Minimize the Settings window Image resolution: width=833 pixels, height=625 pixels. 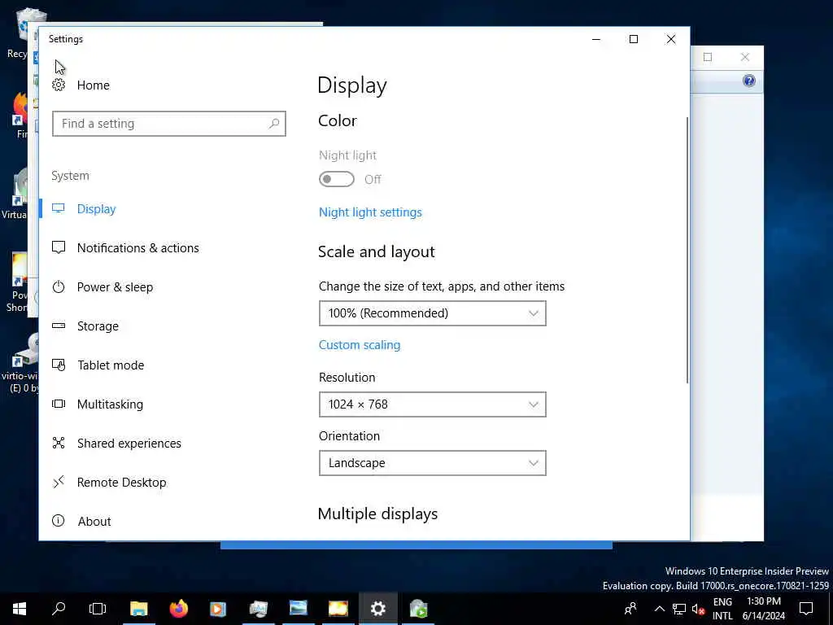point(596,39)
